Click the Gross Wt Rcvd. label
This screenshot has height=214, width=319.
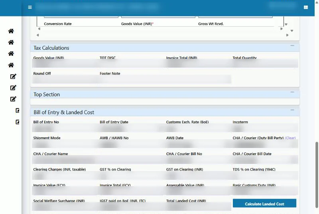(211, 24)
